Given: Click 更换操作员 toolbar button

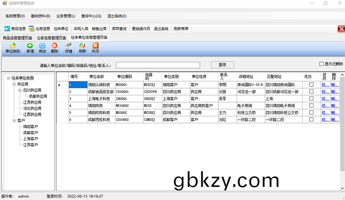Looking at the screenshot, I should 141,29.
